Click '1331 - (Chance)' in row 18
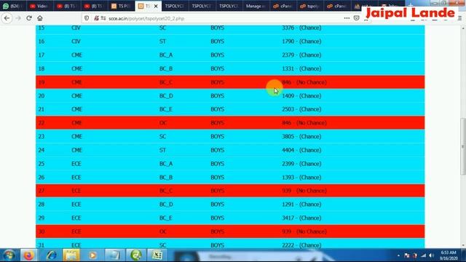 pyautogui.click(x=301, y=68)
